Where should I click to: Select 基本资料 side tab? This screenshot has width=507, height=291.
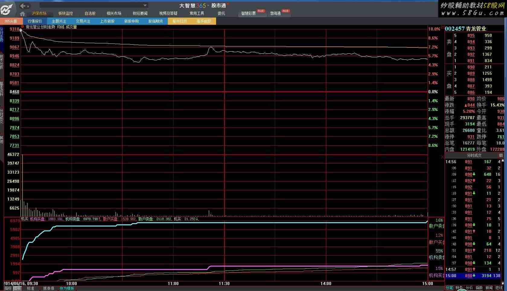click(x=2, y=89)
